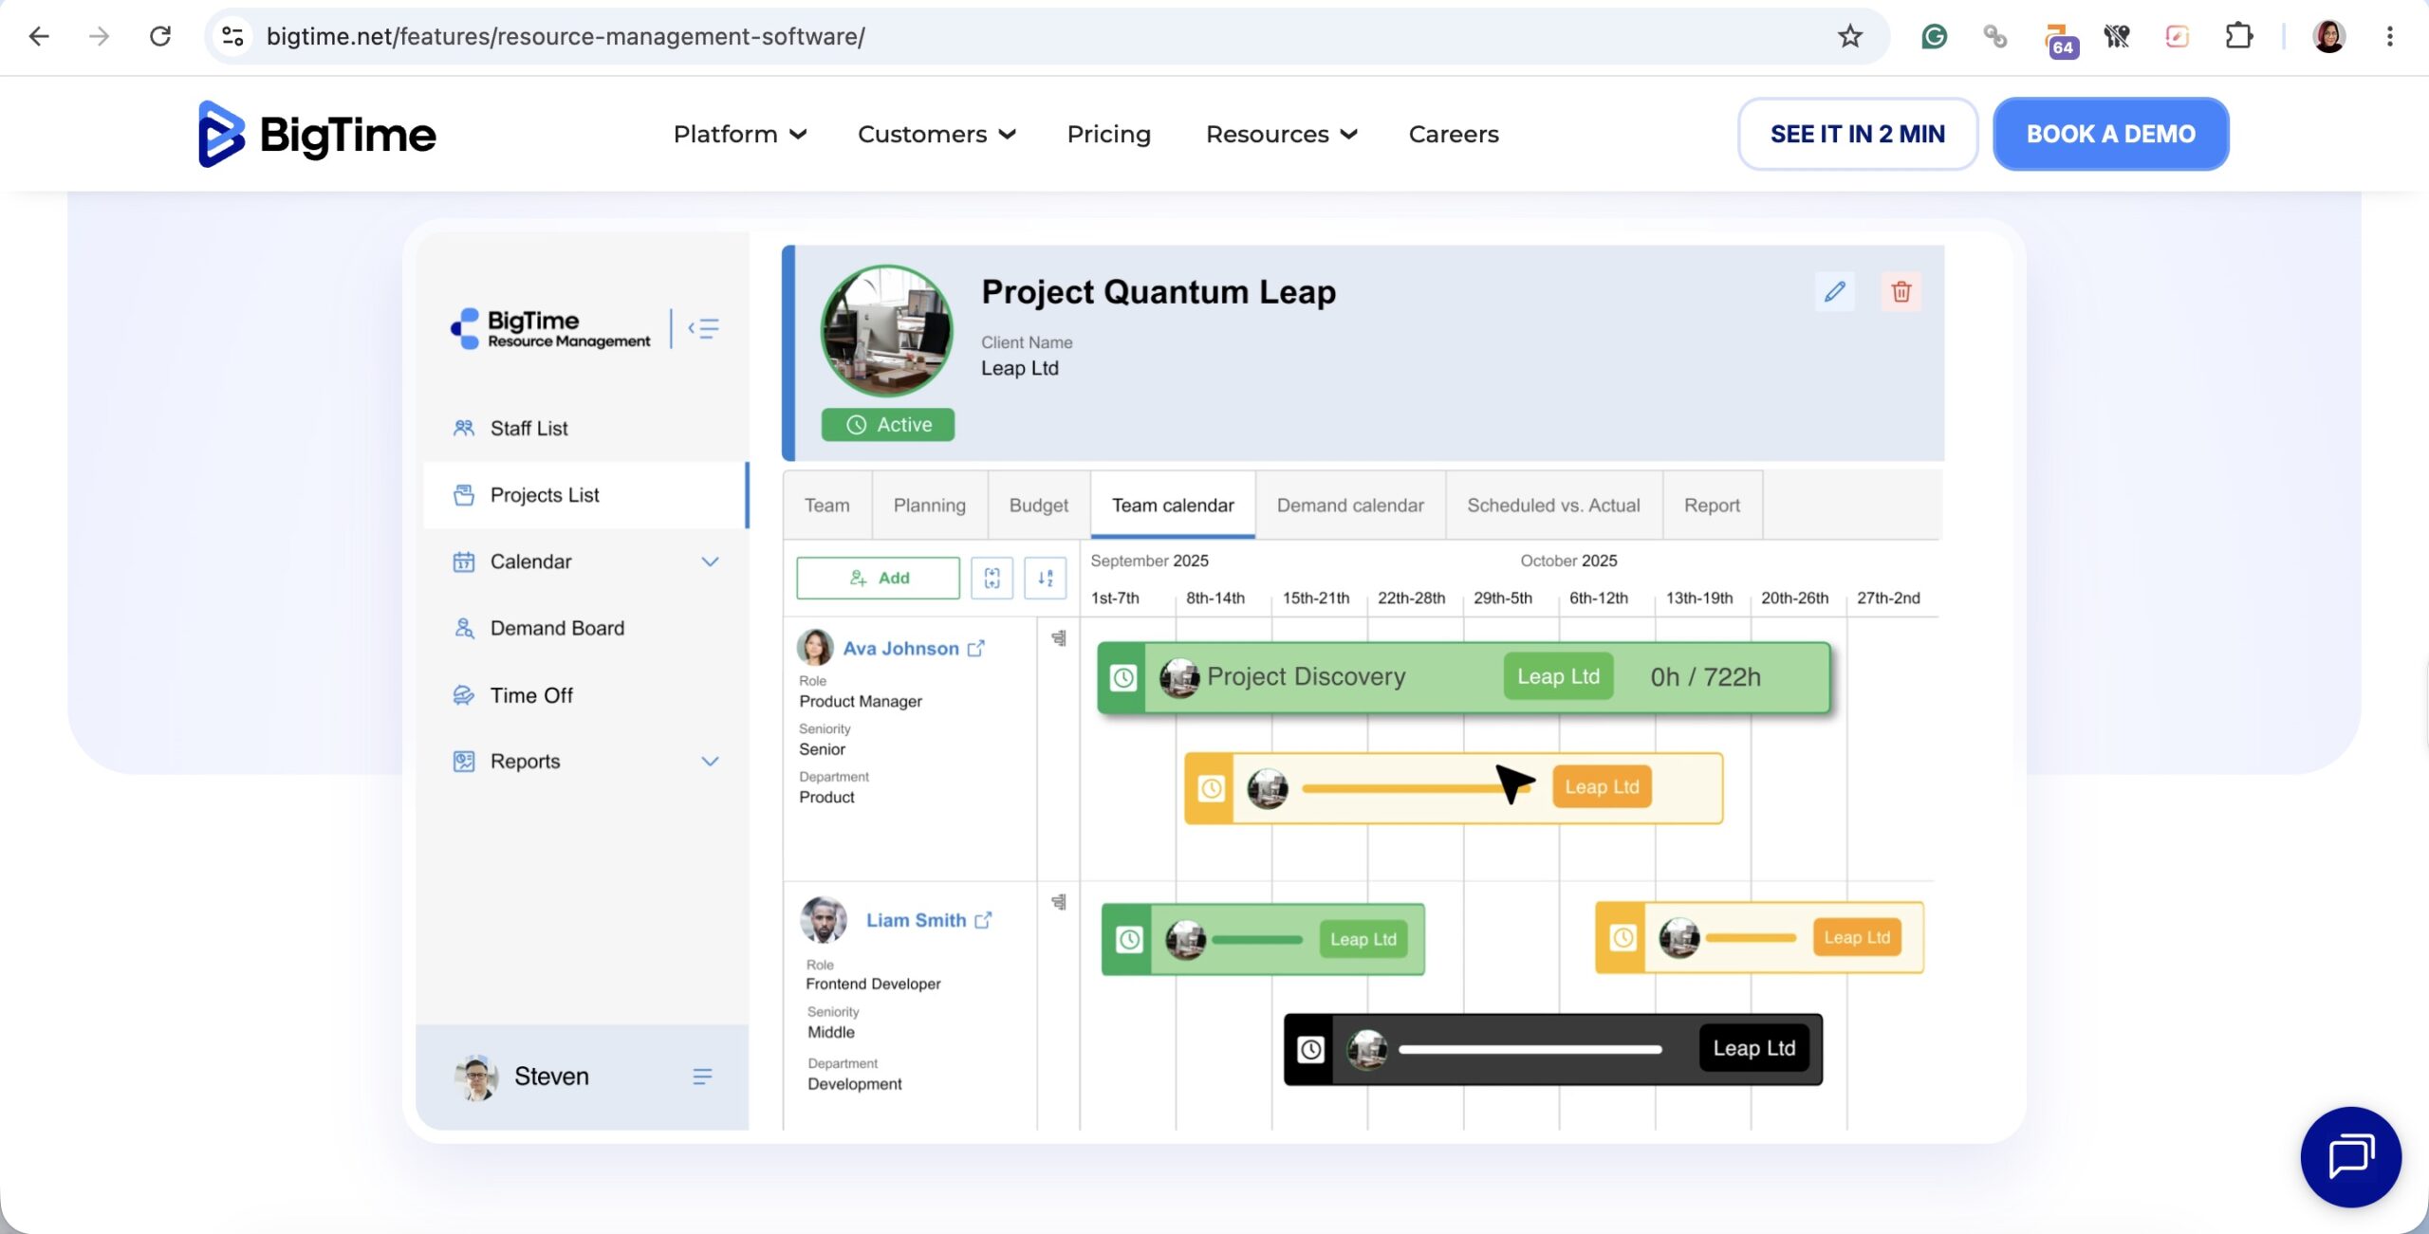Switch to the Planning tab

[930, 506]
